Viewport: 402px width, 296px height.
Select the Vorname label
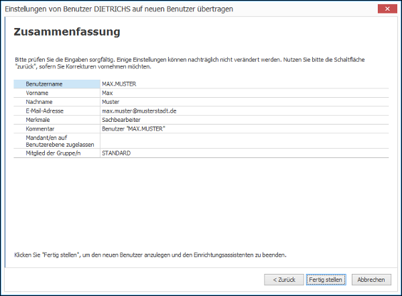click(37, 93)
